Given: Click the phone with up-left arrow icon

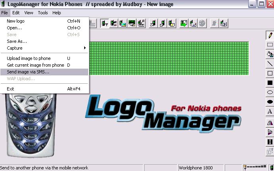Looking at the screenshot, I should coord(153,23).
